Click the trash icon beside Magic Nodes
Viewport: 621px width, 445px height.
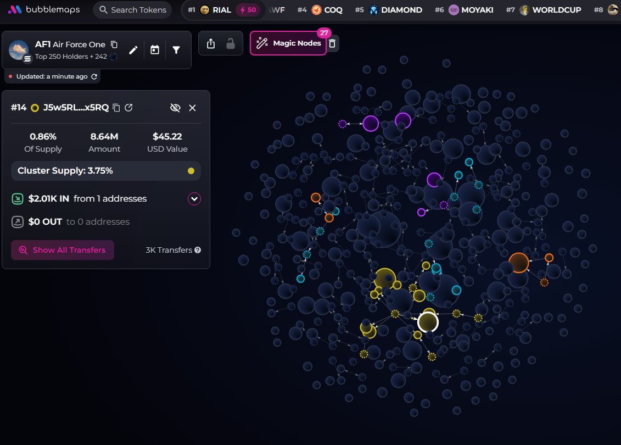(332, 43)
